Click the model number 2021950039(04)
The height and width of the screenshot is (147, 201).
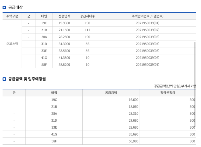(147, 44)
